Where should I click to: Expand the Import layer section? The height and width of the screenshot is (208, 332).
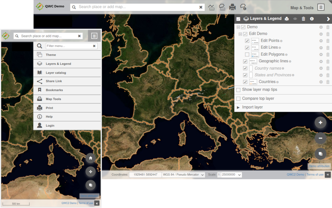point(250,107)
